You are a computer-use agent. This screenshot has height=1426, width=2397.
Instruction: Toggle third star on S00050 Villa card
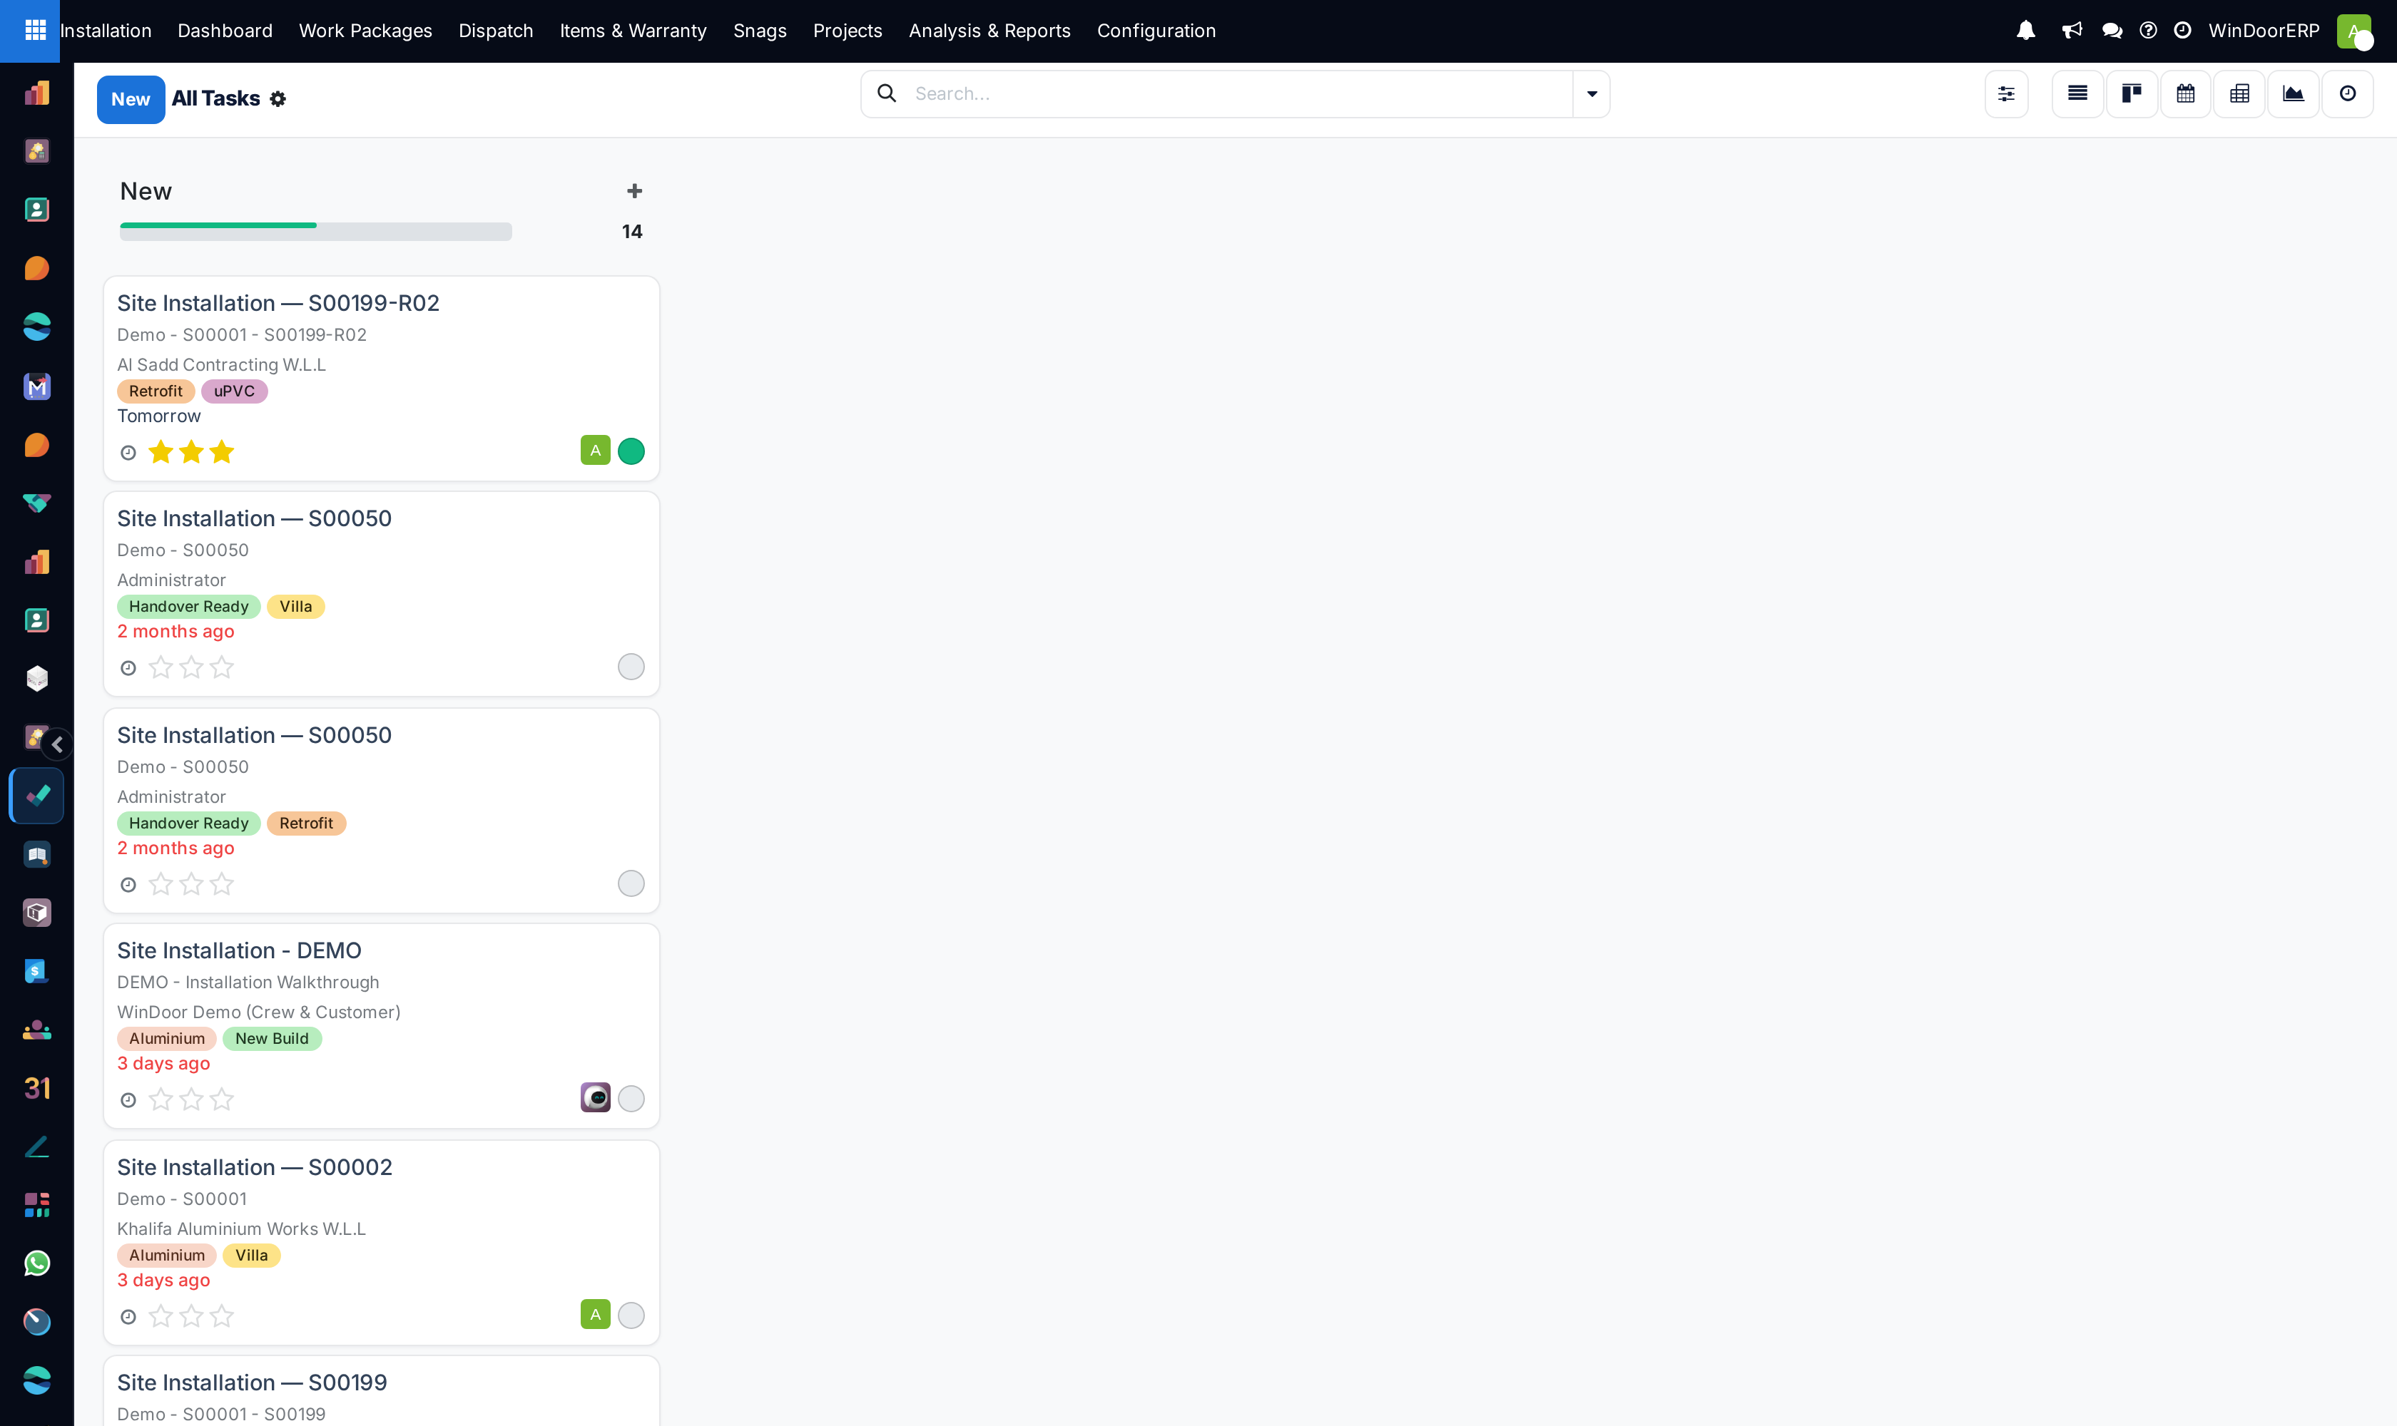pyautogui.click(x=222, y=667)
